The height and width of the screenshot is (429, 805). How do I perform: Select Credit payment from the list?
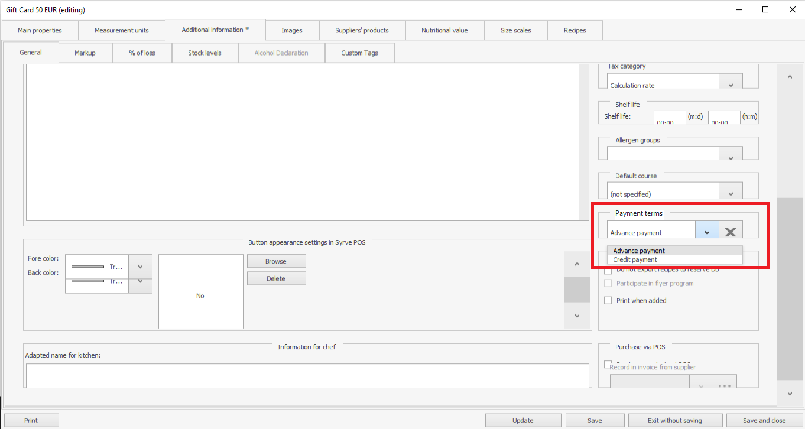coord(635,260)
